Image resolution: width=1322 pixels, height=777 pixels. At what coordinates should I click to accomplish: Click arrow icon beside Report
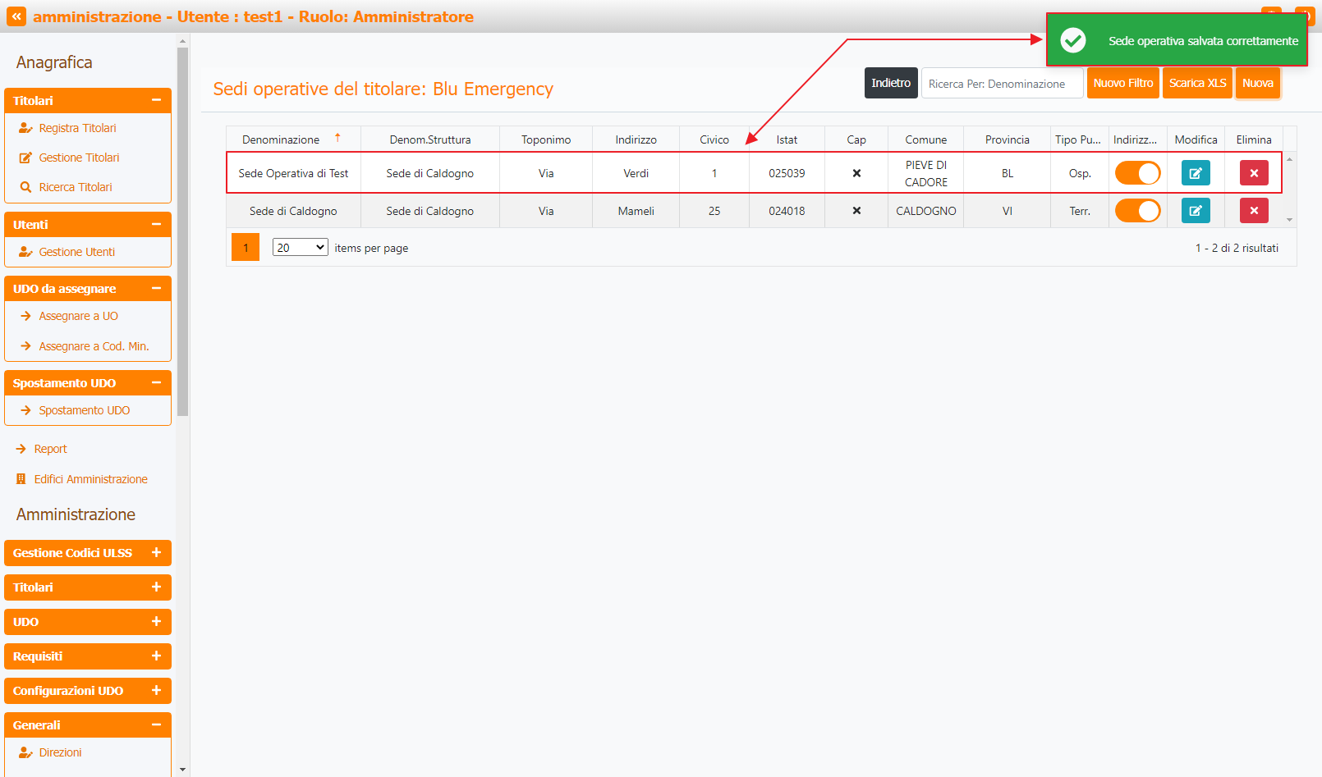(21, 449)
